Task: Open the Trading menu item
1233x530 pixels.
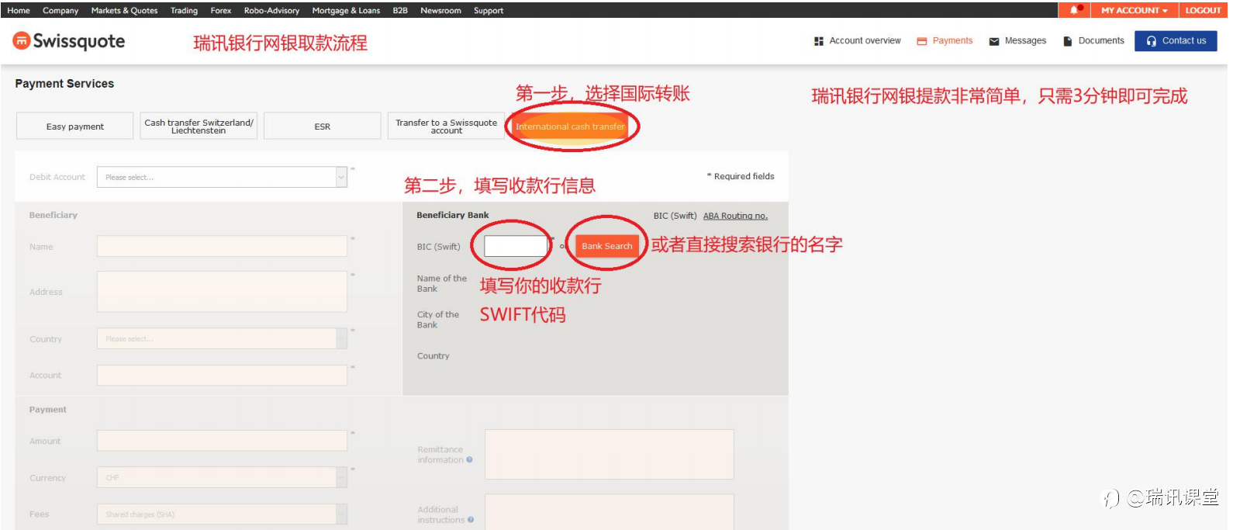Action: 184,10
